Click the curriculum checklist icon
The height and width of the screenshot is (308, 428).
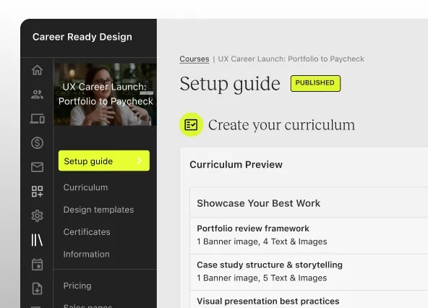pos(191,125)
